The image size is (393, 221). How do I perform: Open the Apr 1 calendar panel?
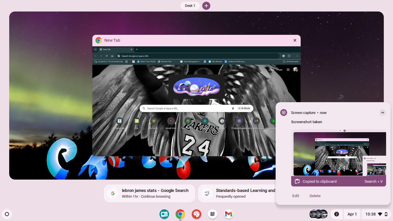tap(352, 214)
